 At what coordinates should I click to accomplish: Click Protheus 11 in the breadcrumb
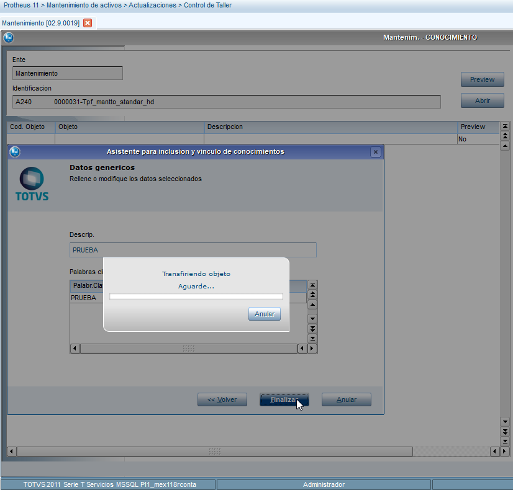coord(21,5)
